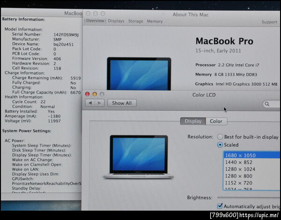The width and height of the screenshot is (281, 220).
Task: Click the Show All button
Action: click(122, 103)
